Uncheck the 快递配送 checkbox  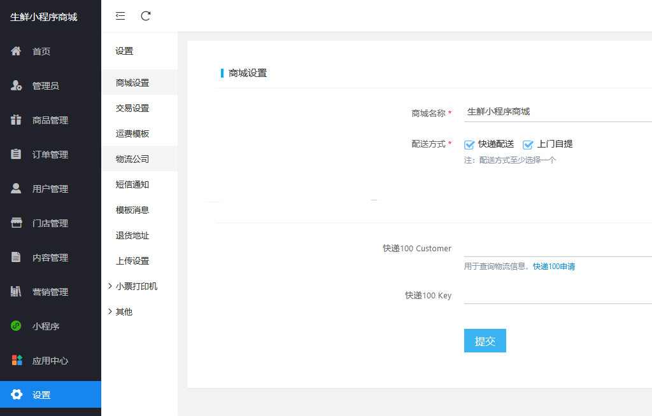[x=470, y=144]
